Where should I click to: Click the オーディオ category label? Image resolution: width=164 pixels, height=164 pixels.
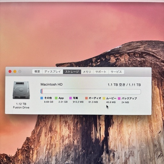[95, 98]
